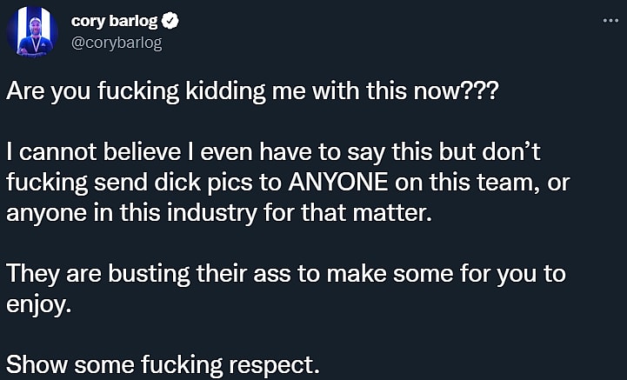Viewport: 627px width, 380px height.
Task: Click the line starting "They are busting"
Action: point(286,274)
